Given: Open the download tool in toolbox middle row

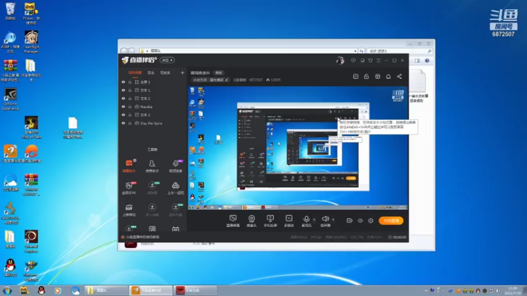Looking at the screenshot, I should 152,188.
